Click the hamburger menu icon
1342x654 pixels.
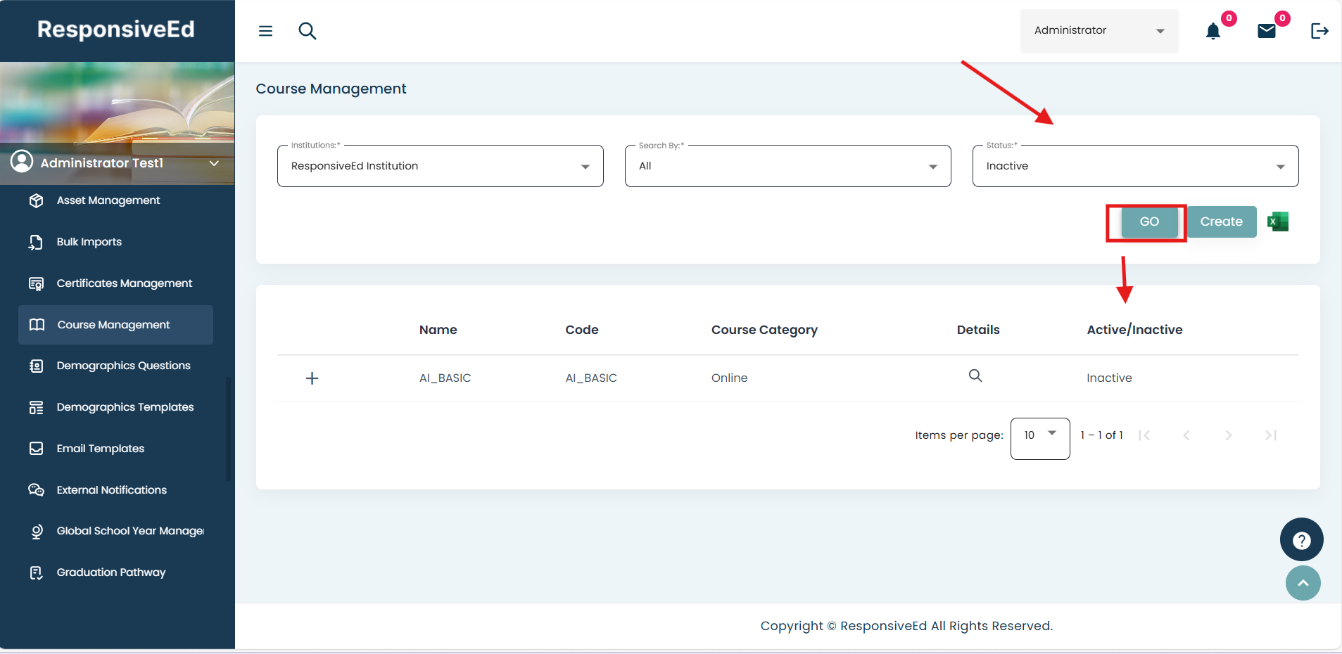pos(265,31)
